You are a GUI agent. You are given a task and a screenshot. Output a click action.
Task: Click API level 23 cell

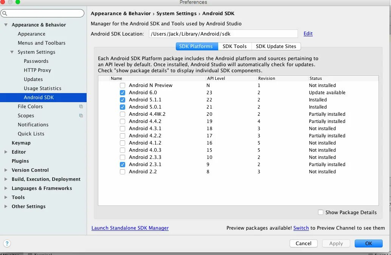click(x=209, y=93)
